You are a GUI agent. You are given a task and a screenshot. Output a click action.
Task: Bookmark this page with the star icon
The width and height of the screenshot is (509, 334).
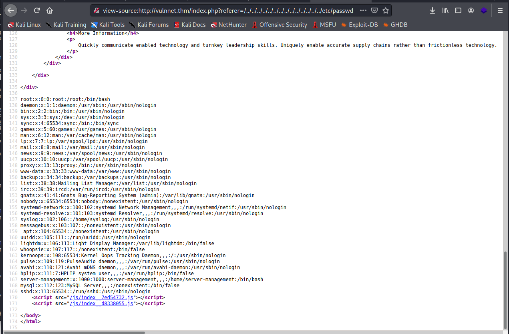385,10
